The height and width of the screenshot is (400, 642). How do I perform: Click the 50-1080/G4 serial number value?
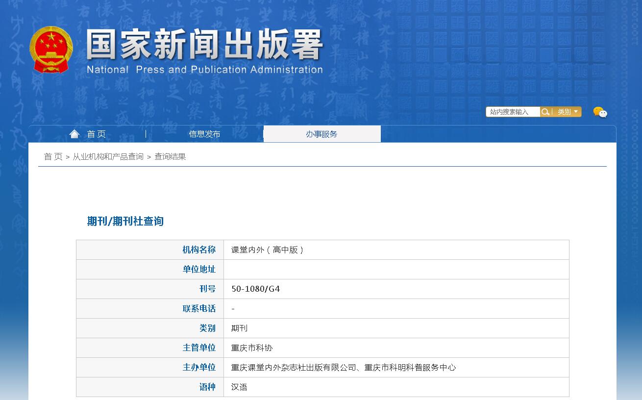(x=255, y=289)
